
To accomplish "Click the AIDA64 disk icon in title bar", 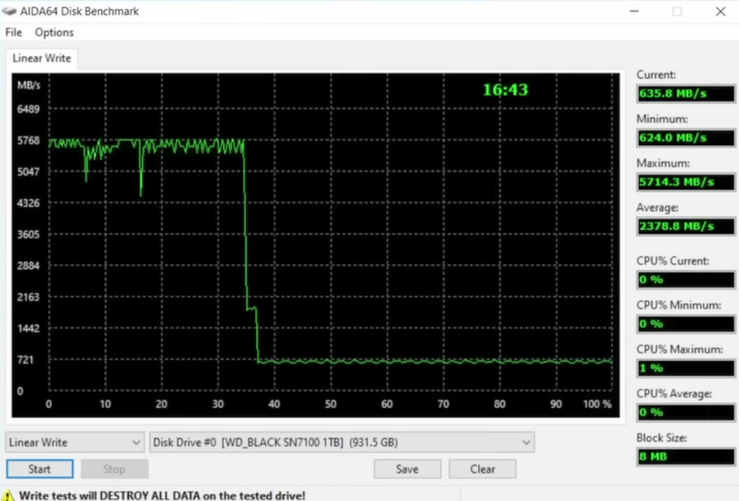I will tap(9, 11).
